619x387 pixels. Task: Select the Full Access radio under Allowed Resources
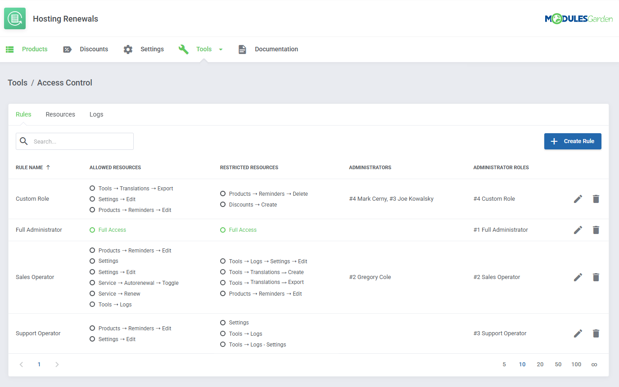pyautogui.click(x=93, y=229)
